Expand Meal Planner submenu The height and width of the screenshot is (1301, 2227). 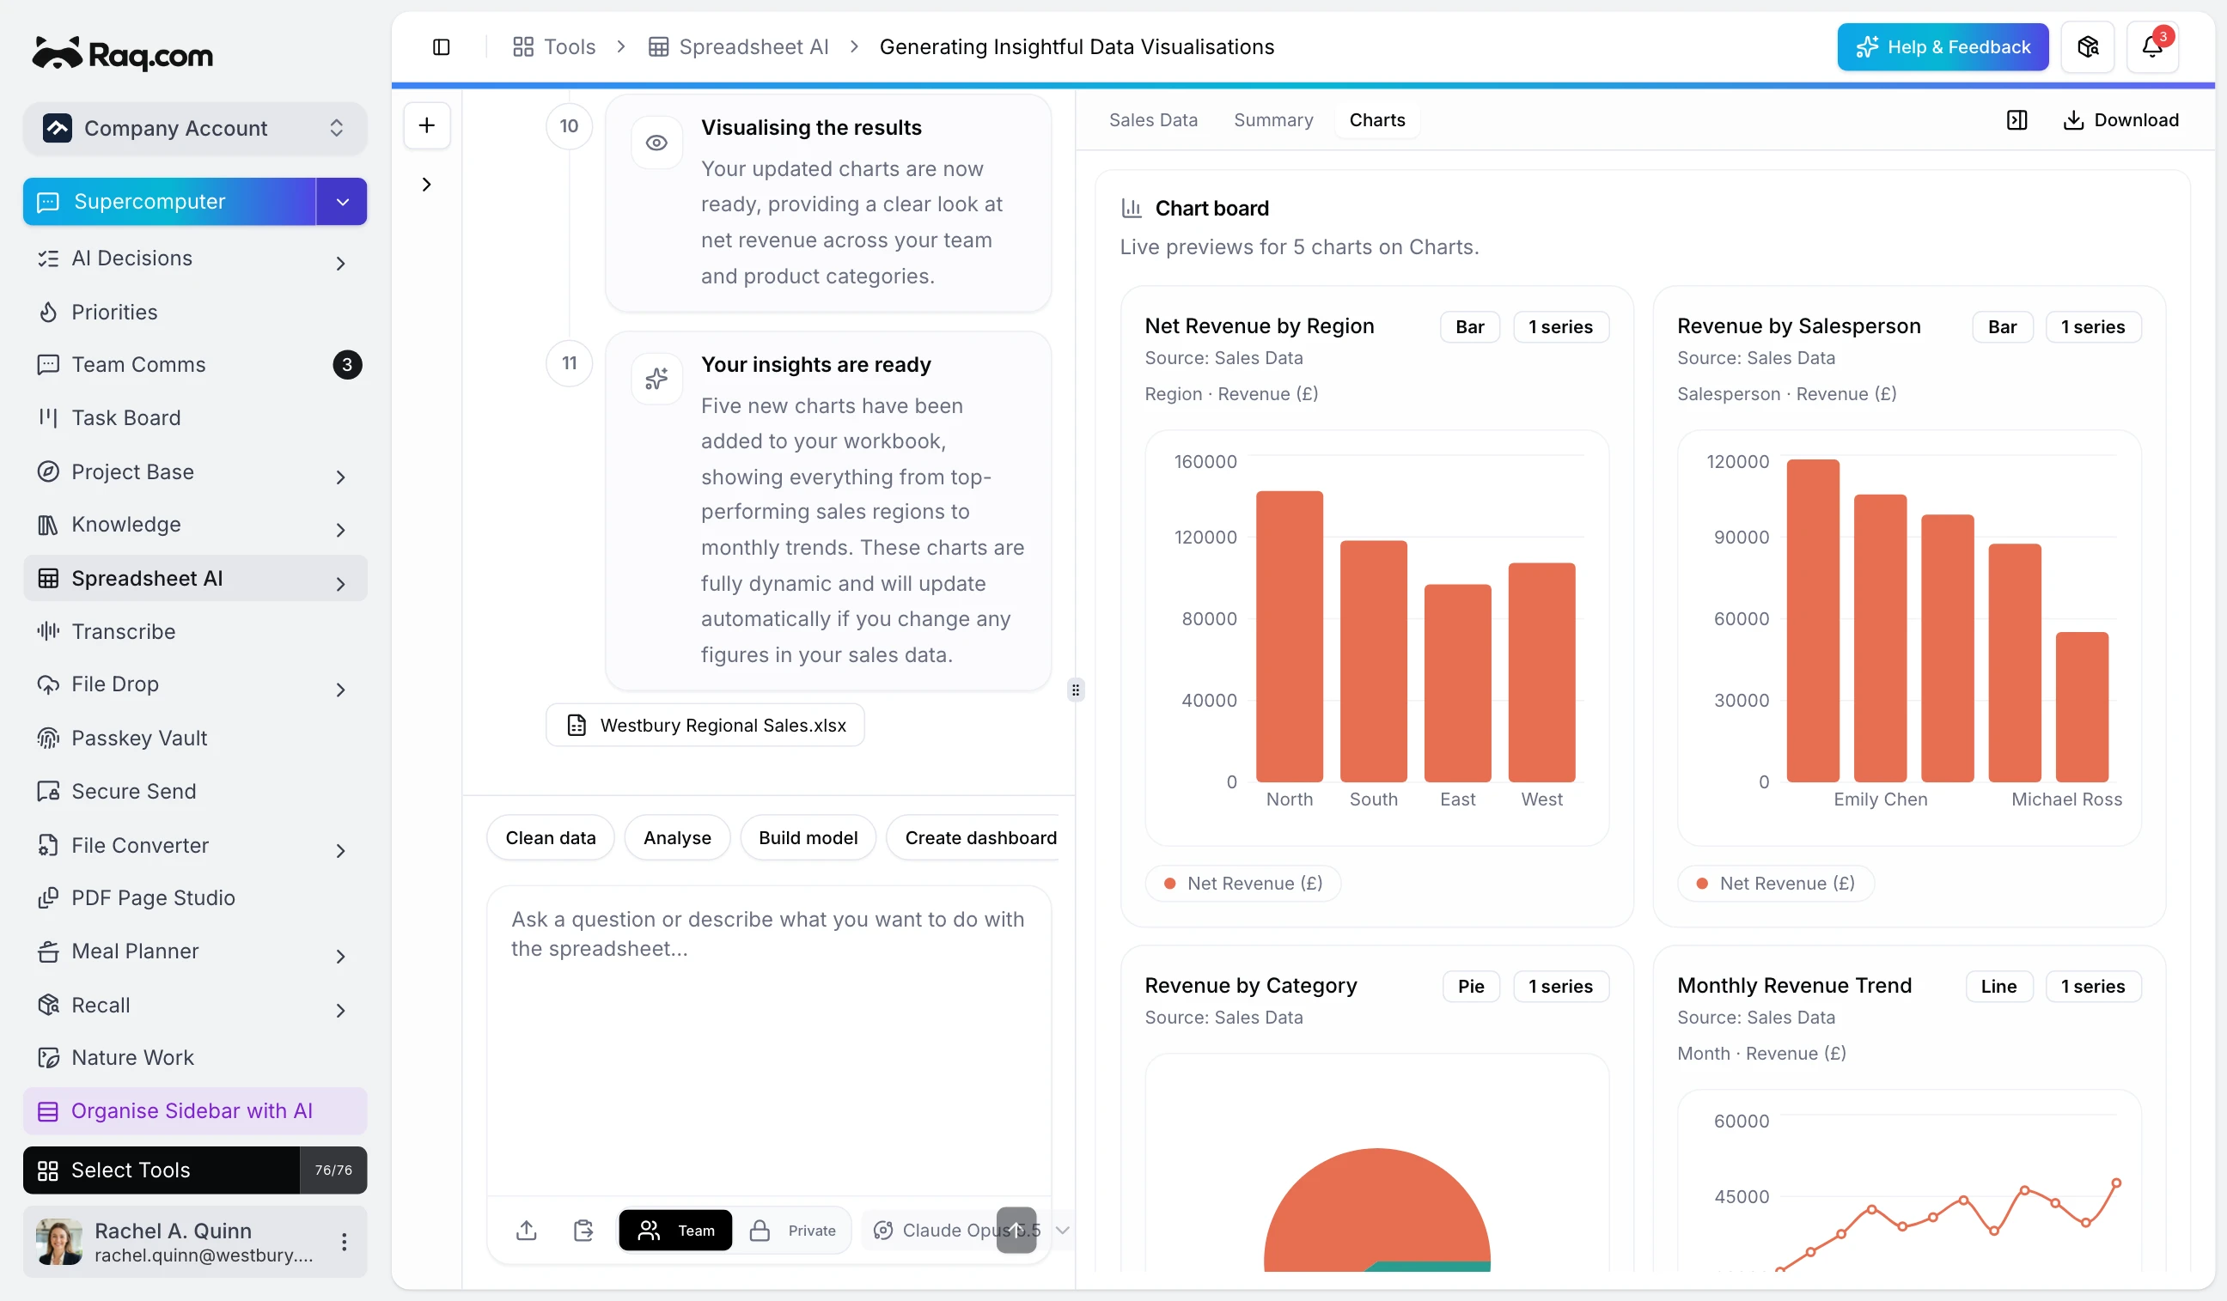tap(340, 957)
